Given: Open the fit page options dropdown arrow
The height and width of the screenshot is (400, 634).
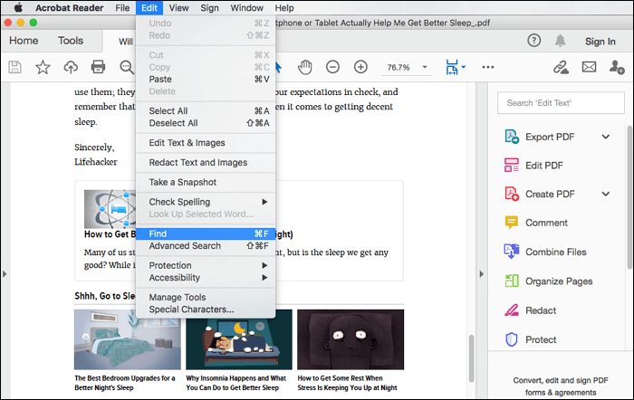Looking at the screenshot, I should click(x=464, y=67).
